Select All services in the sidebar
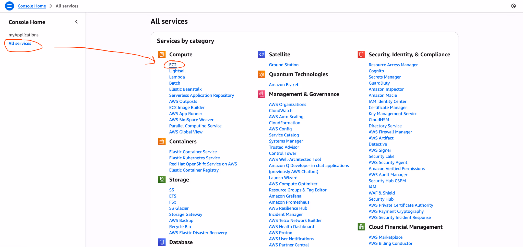Viewport: 523px width, 247px height. [20, 43]
